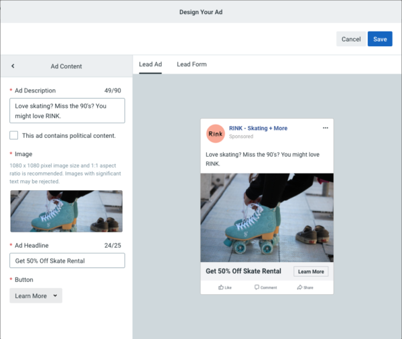Click the Share arrow icon
Viewport: 402px width, 339px height.
(x=299, y=287)
